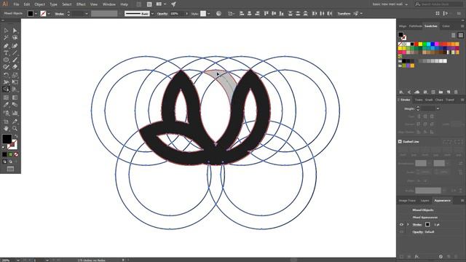Image resolution: width=466 pixels, height=262 pixels.
Task: Select the Perspective Grid tool
Action: point(15,89)
